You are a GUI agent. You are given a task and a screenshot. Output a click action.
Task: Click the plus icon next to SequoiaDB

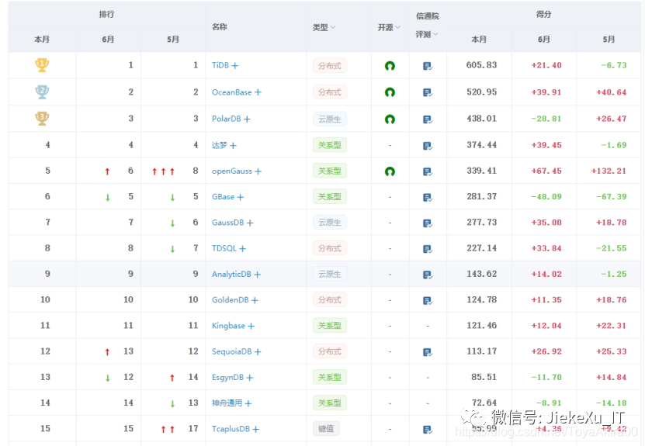tap(258, 352)
